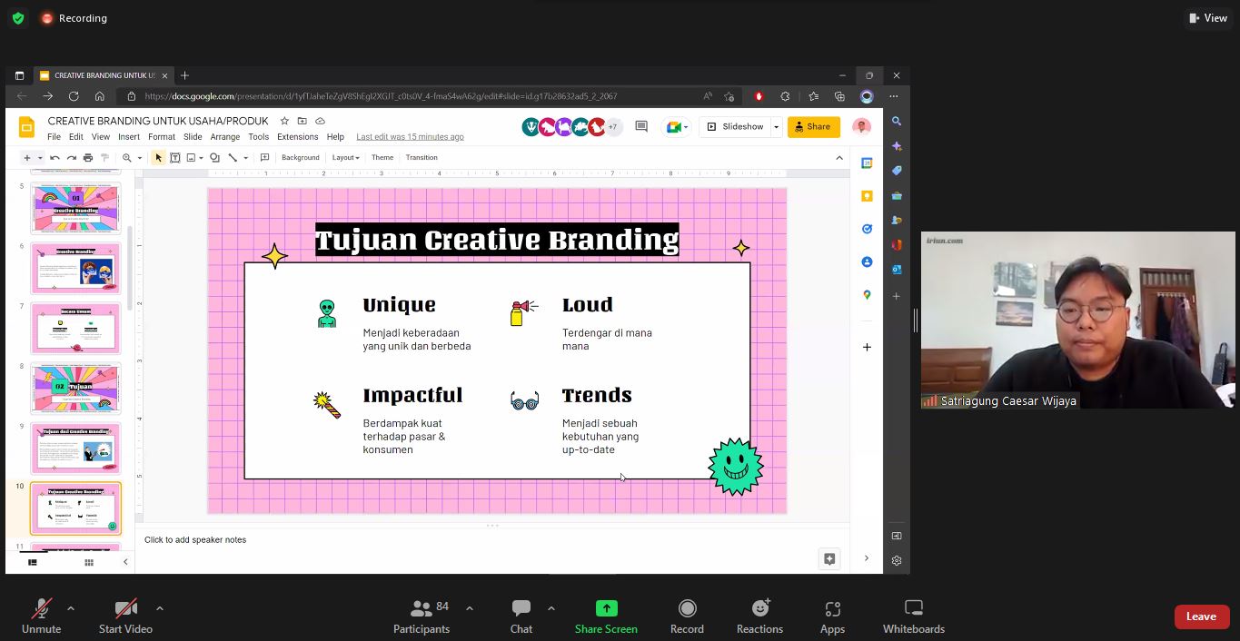Open Slideshow options dropdown arrow

pos(776,127)
